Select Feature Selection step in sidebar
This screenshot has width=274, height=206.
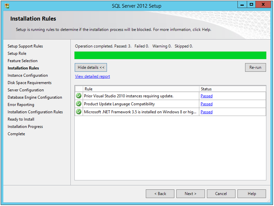pos(23,61)
